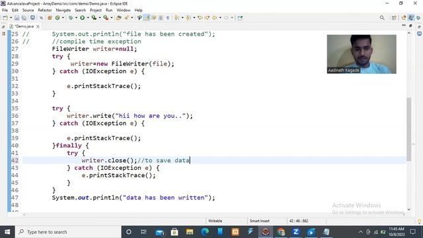Viewport: 423px width, 238px height.
Task: Click the Save toolbar icon
Action: (x=17, y=18)
